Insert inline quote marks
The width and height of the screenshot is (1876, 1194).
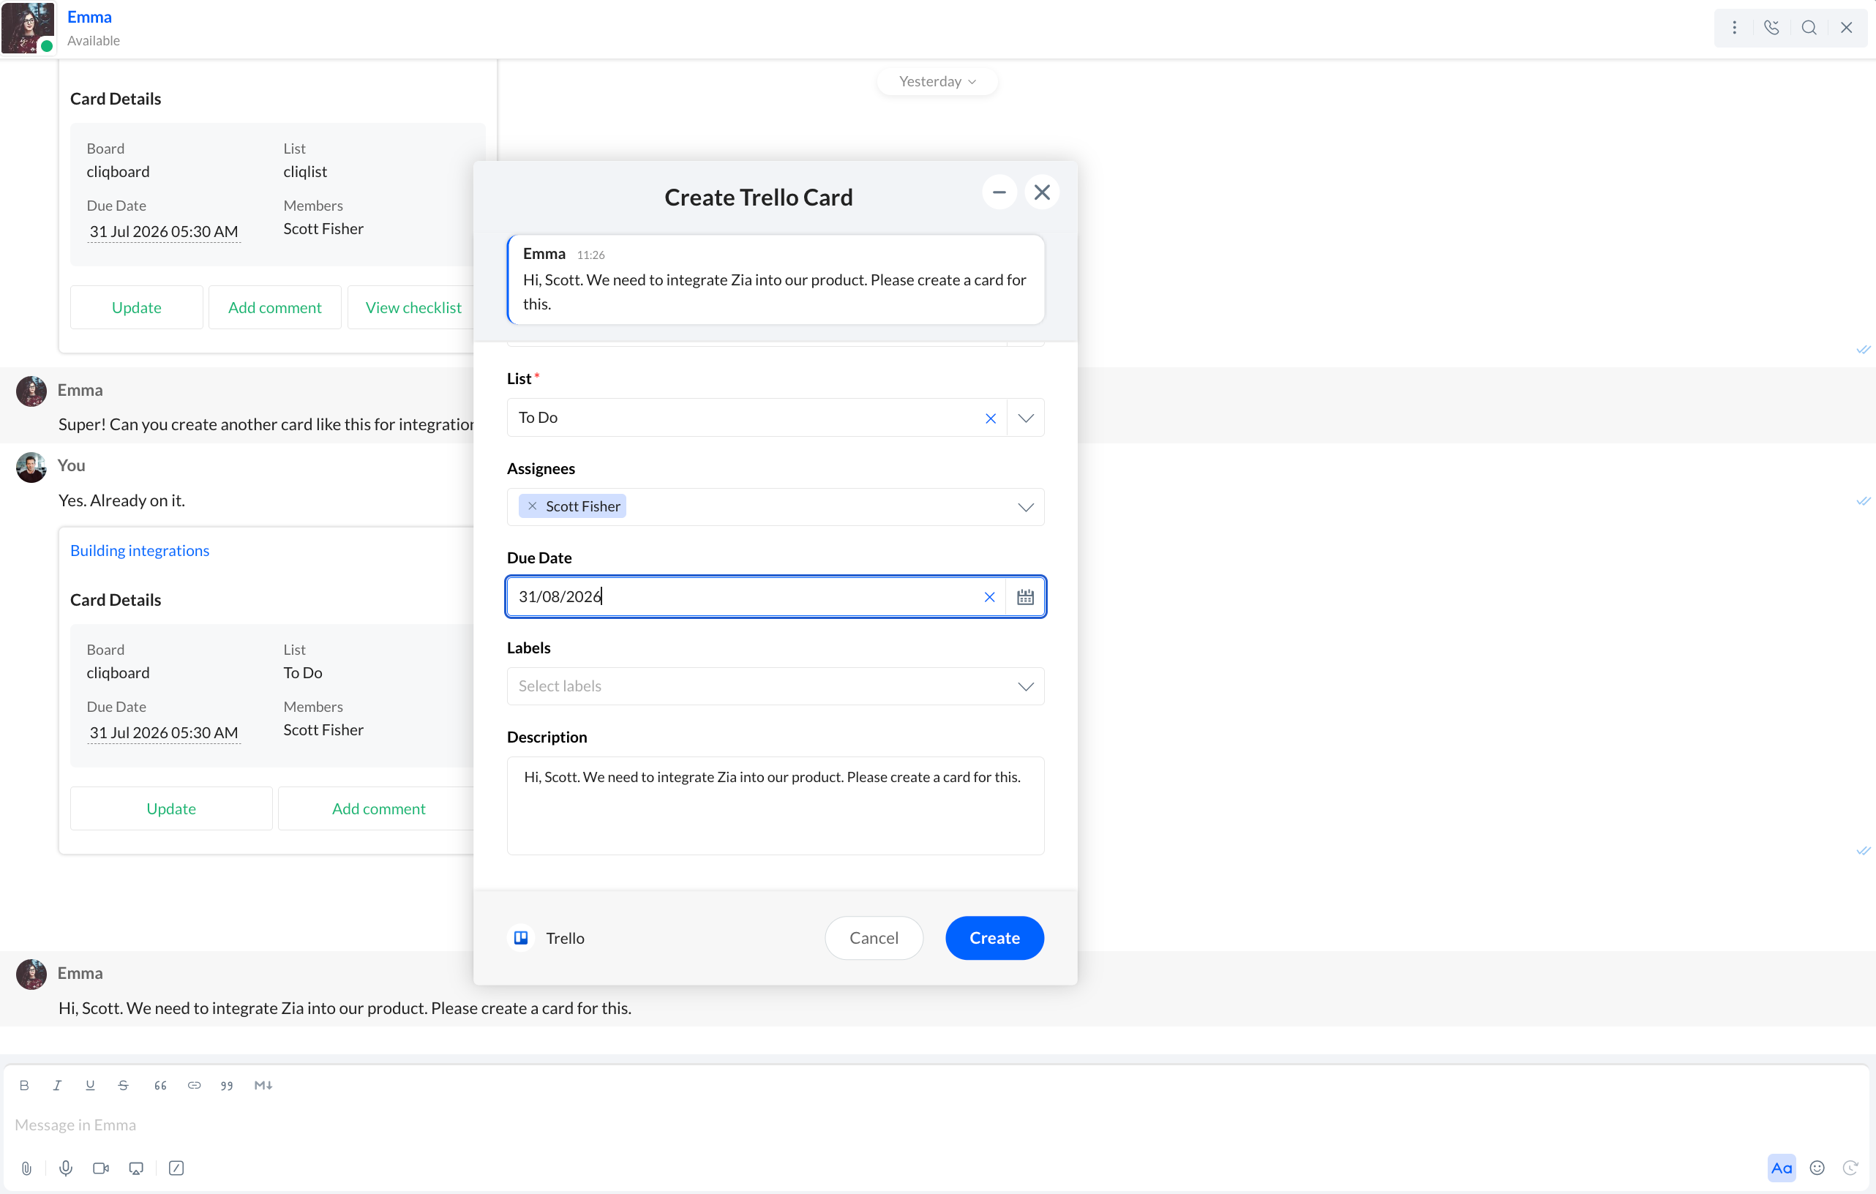click(x=227, y=1085)
